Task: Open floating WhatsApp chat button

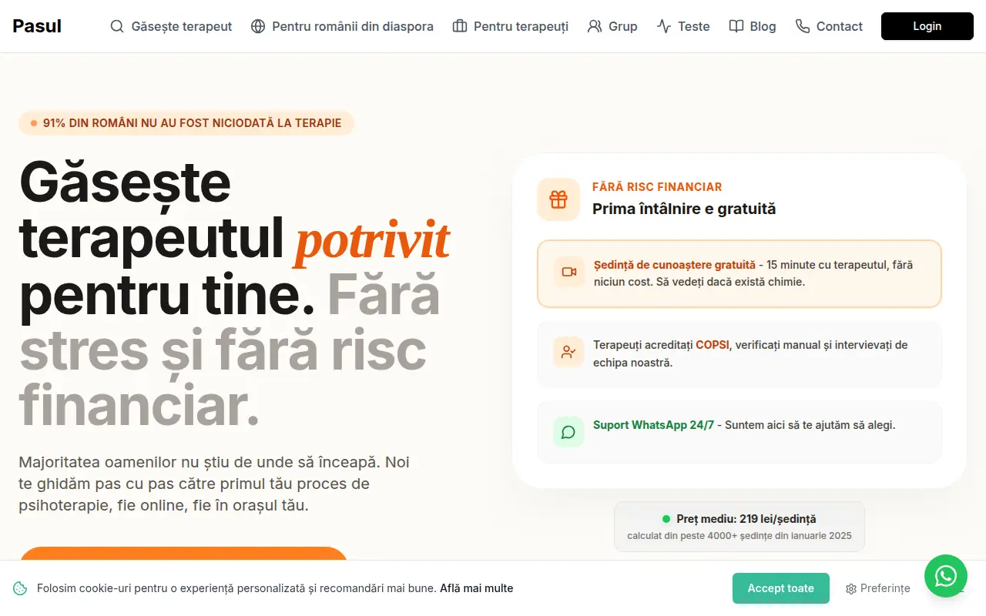Action: pyautogui.click(x=946, y=576)
